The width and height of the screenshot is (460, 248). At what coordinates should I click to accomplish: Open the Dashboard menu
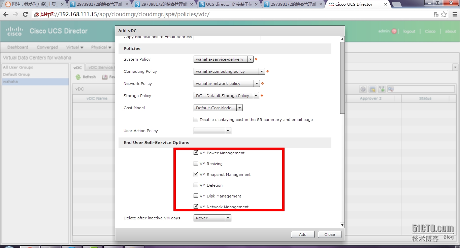tap(18, 47)
